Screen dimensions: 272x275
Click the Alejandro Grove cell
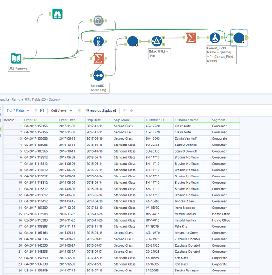192,233
